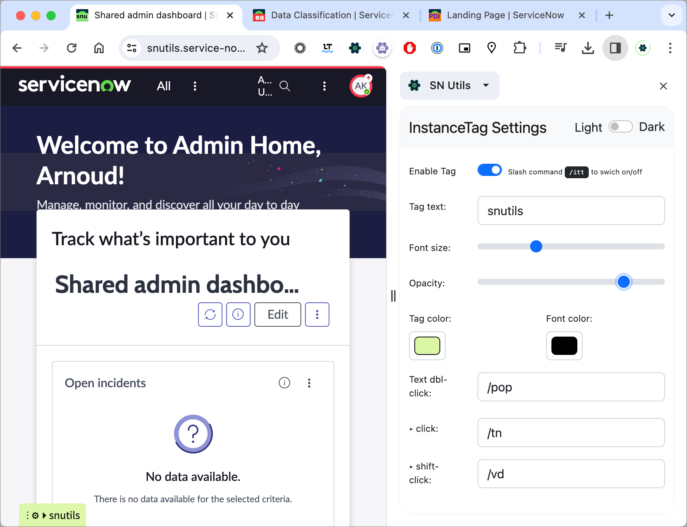
Task: Click the Open incidents info icon
Action: click(284, 383)
